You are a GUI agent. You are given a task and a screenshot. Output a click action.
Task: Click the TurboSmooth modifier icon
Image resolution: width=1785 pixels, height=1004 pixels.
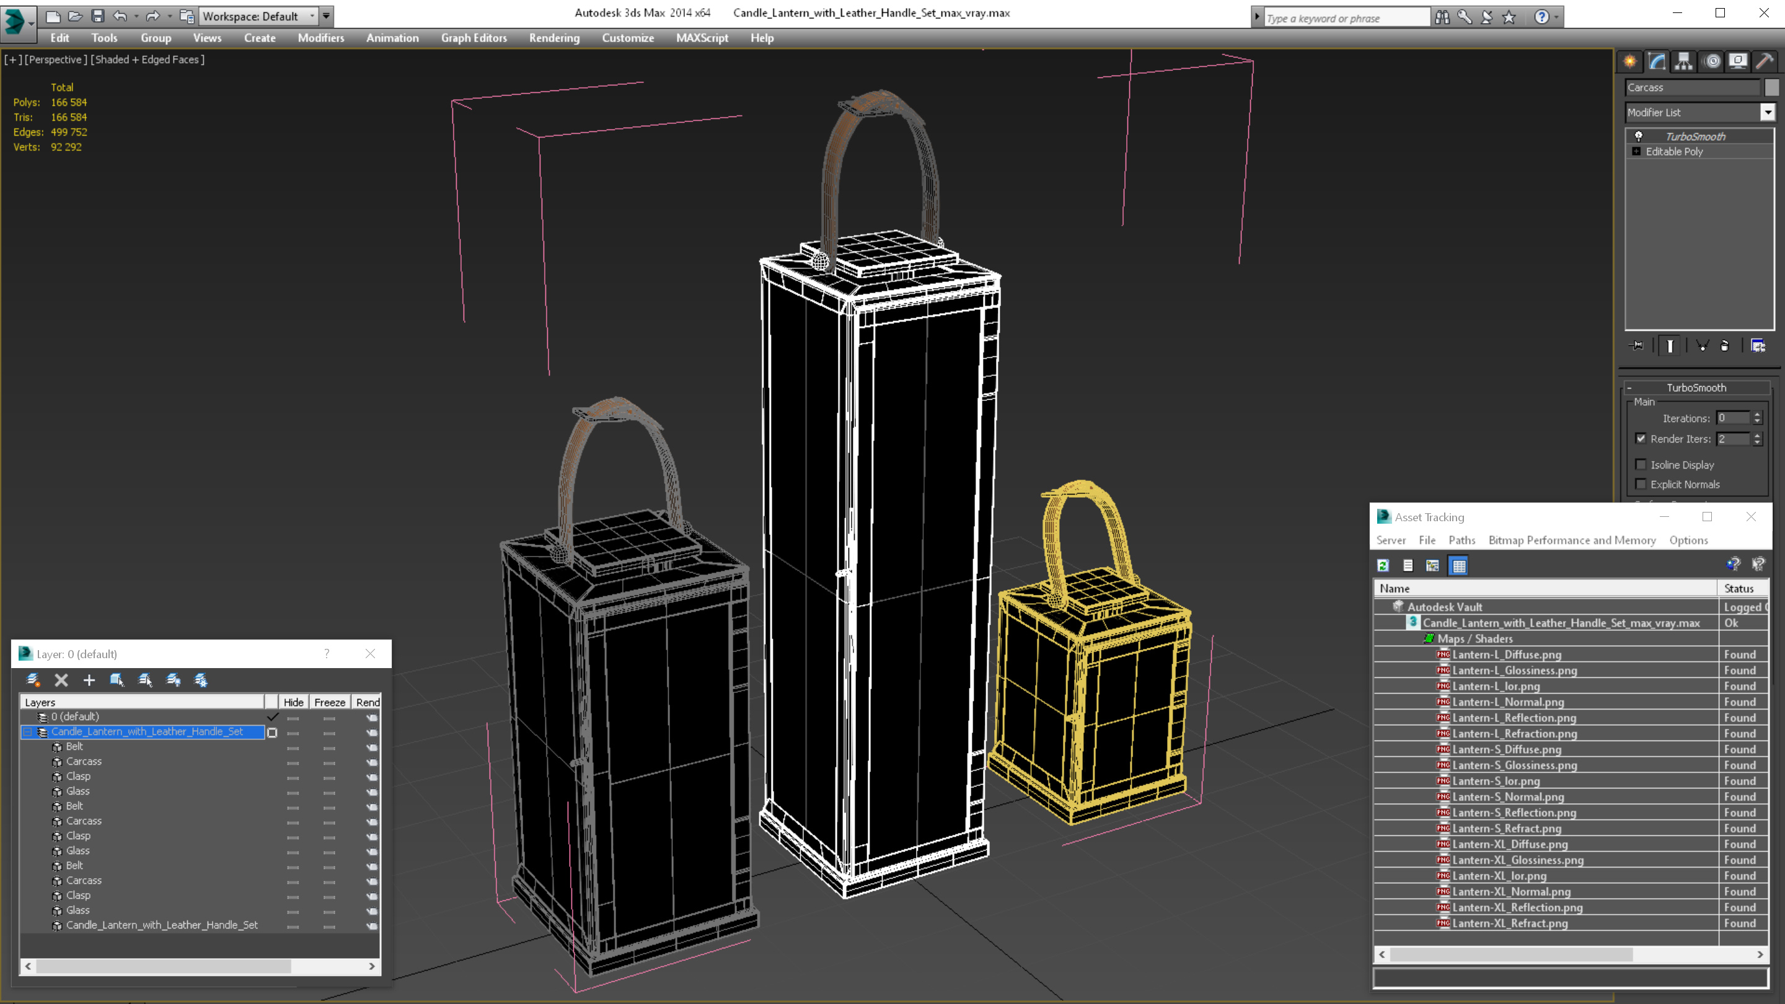click(x=1638, y=135)
